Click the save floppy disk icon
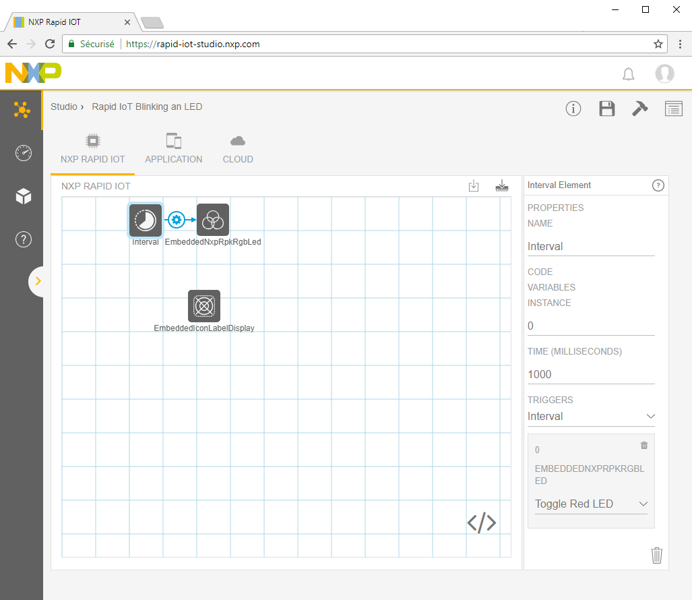Viewport: 692px width, 600px height. coord(606,109)
